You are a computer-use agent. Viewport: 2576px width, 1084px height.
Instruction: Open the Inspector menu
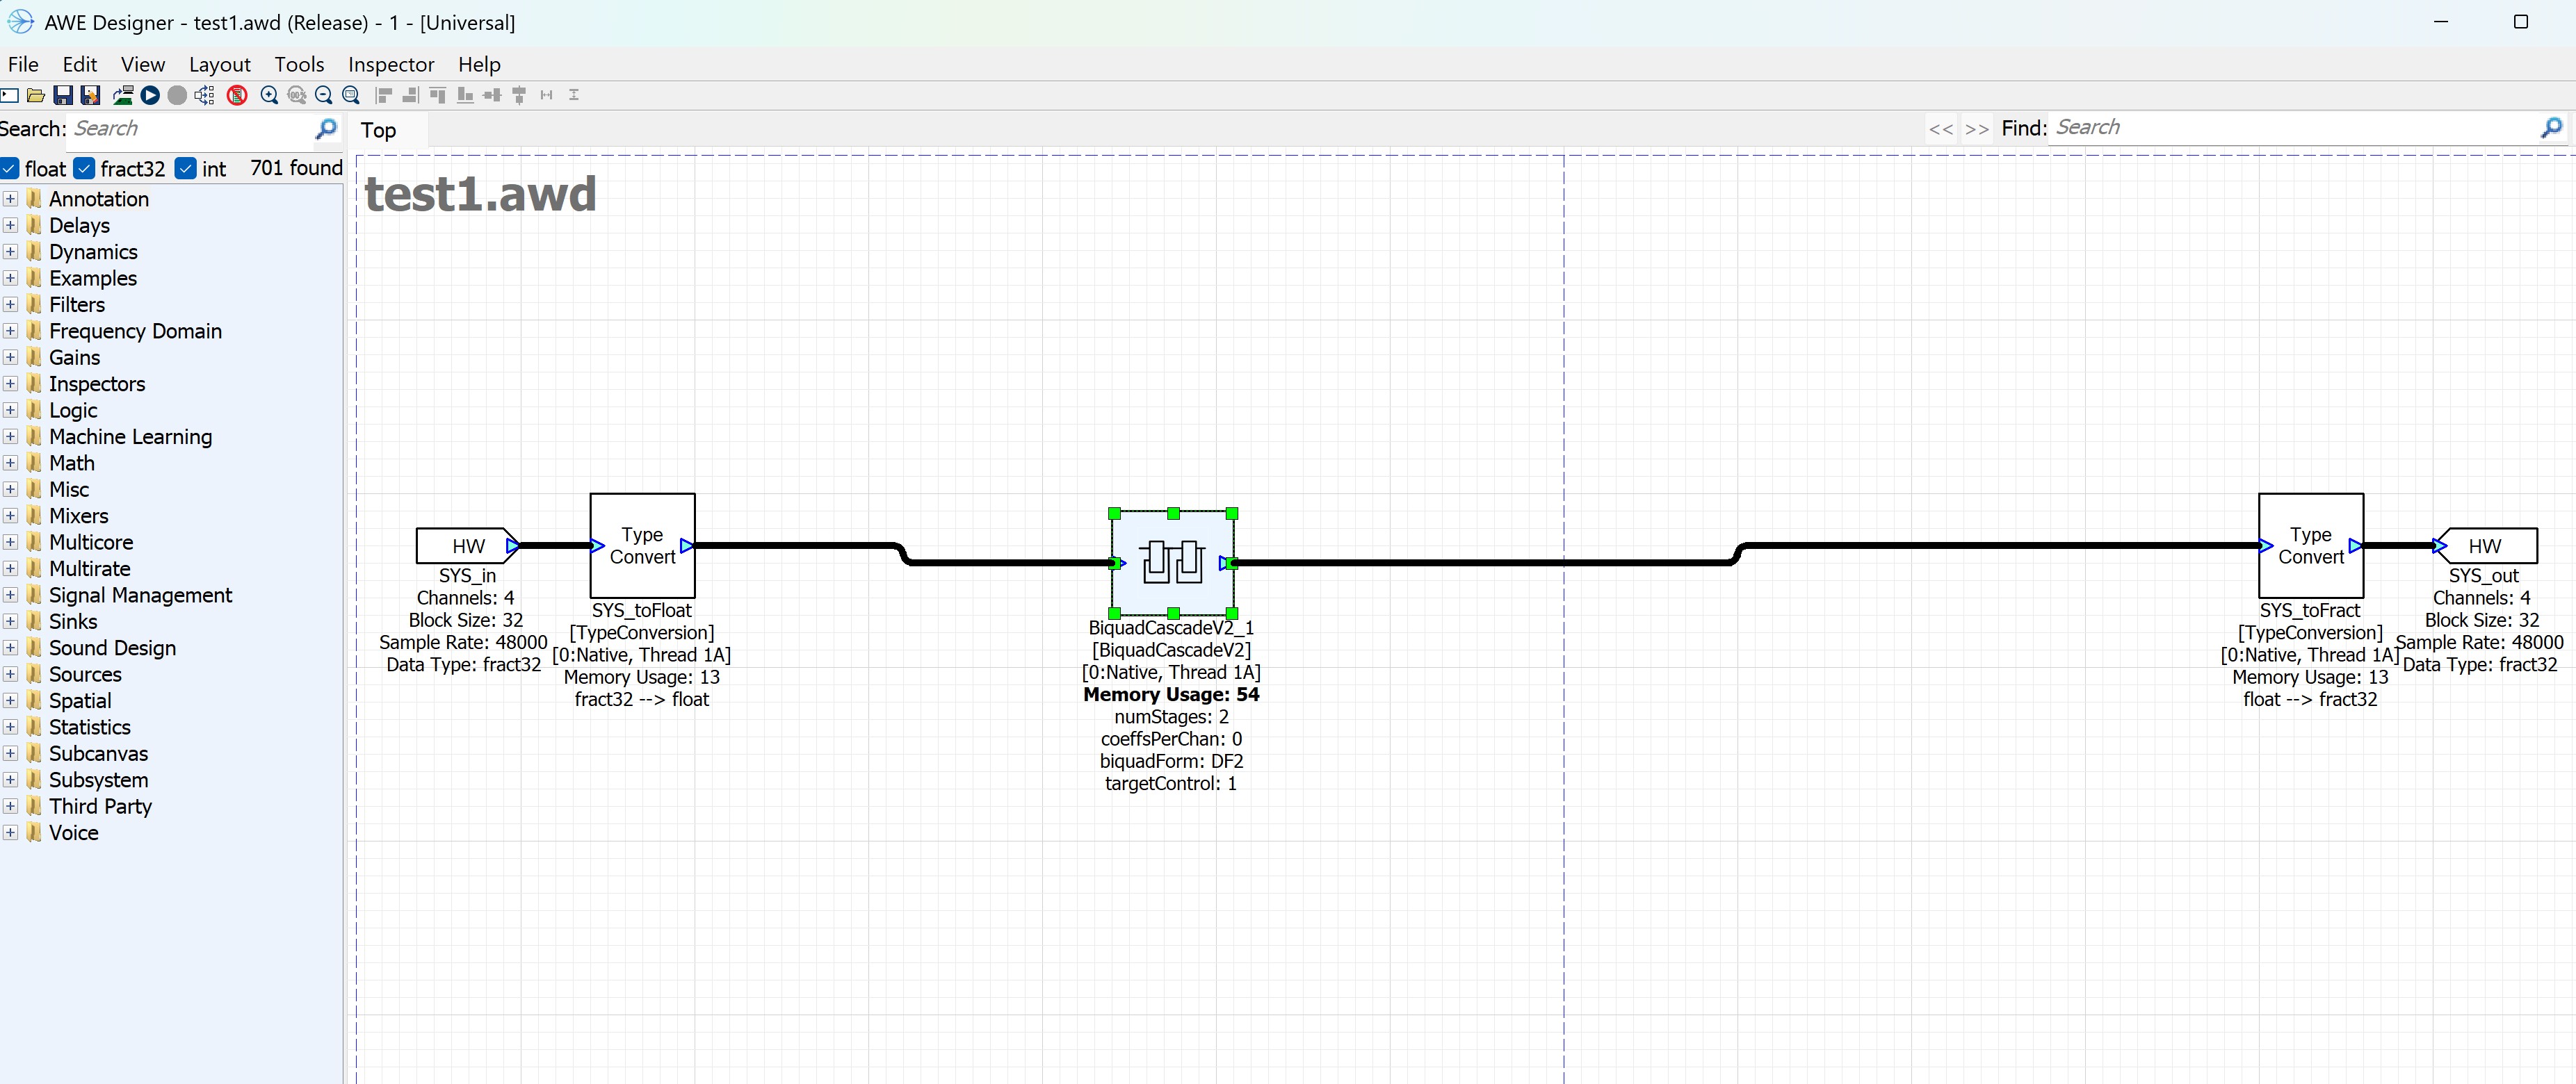[x=390, y=64]
